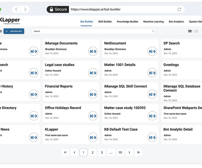Click the bot icon on the iManage SQL Skill Connect card

pyautogui.click(x=152, y=94)
